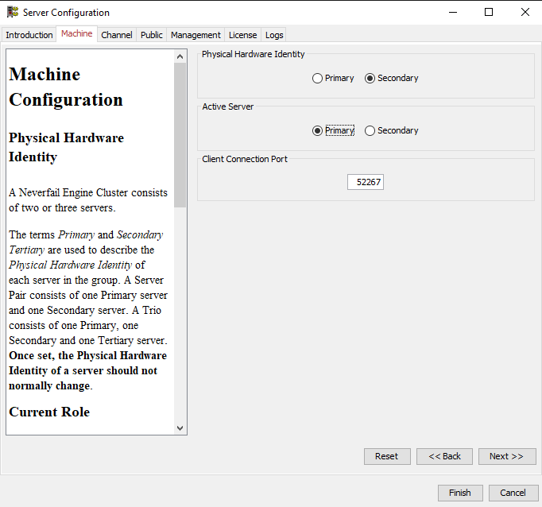The width and height of the screenshot is (542, 507).
Task: View the License tab
Action: tap(242, 35)
